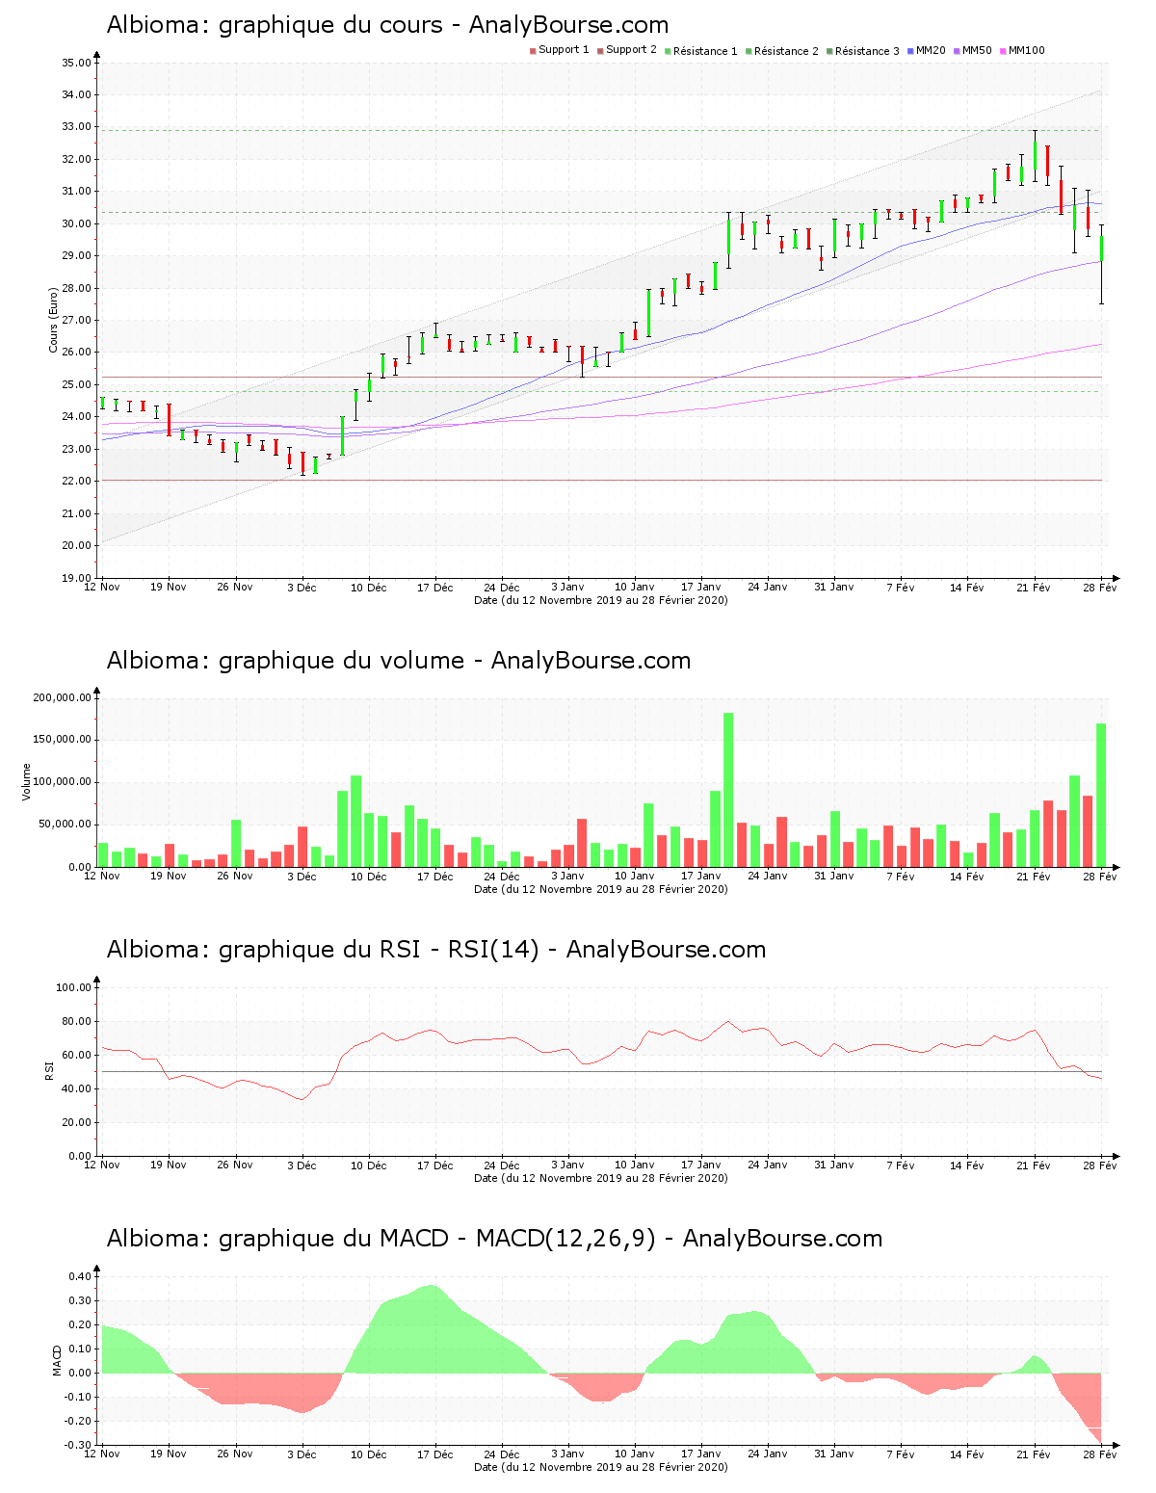Click the 50,000.00 value on volume axis
Screen dimensions: 1156x1493
[x=65, y=825]
